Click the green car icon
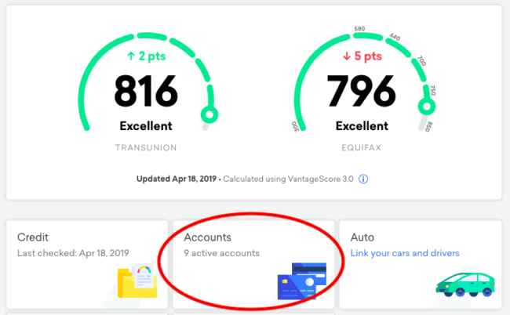Screen dimensions: 510x315 click(x=465, y=284)
